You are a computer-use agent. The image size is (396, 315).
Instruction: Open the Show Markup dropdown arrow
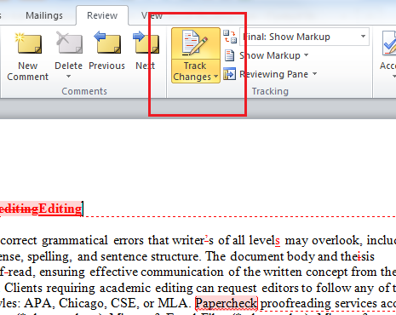tap(307, 55)
